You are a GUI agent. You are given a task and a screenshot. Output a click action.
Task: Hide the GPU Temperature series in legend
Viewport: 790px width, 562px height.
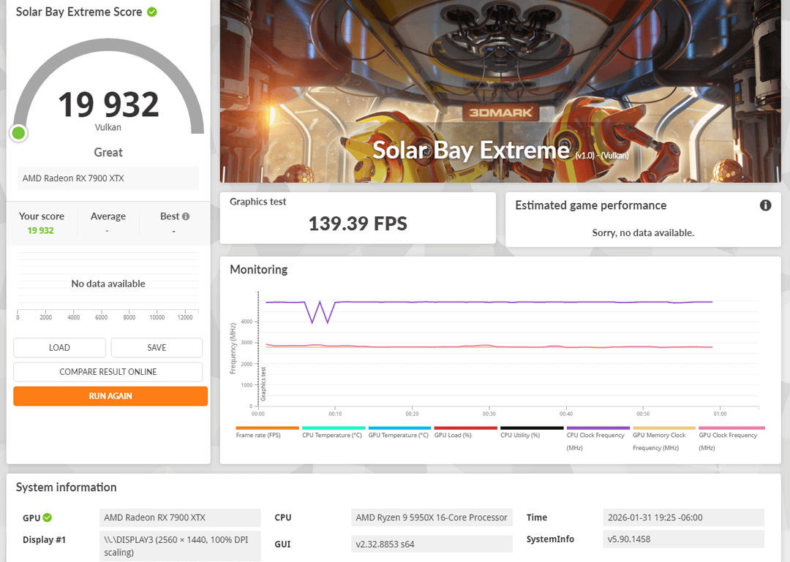[399, 432]
